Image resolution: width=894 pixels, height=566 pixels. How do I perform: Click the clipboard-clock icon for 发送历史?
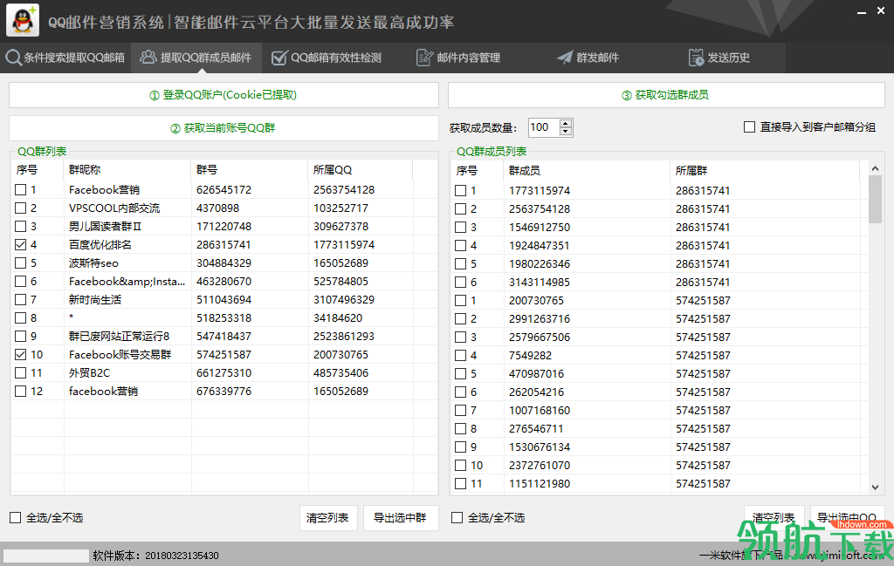(x=696, y=58)
